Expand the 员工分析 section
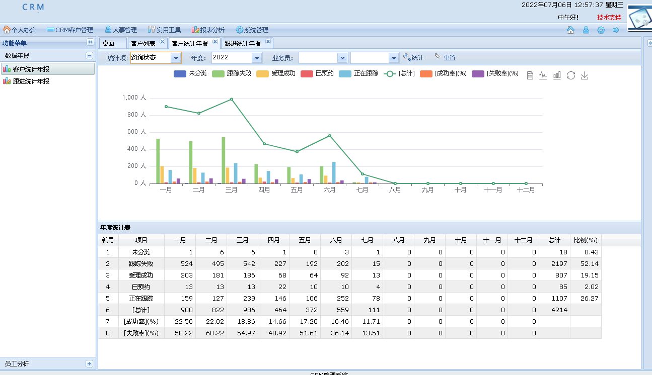This screenshot has width=652, height=375. pos(89,363)
